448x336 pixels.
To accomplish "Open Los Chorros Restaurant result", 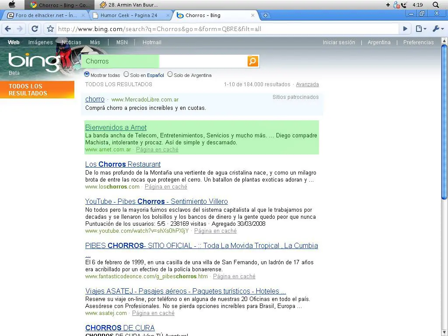I will pos(123,164).
